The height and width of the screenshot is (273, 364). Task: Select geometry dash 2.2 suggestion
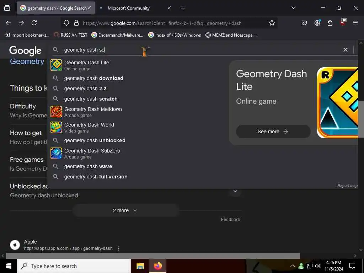(85, 89)
